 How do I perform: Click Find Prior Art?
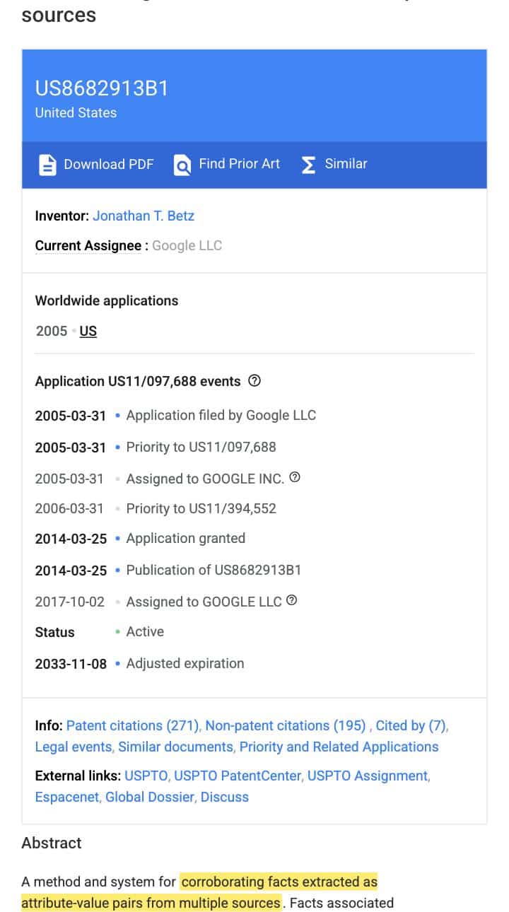coord(240,163)
